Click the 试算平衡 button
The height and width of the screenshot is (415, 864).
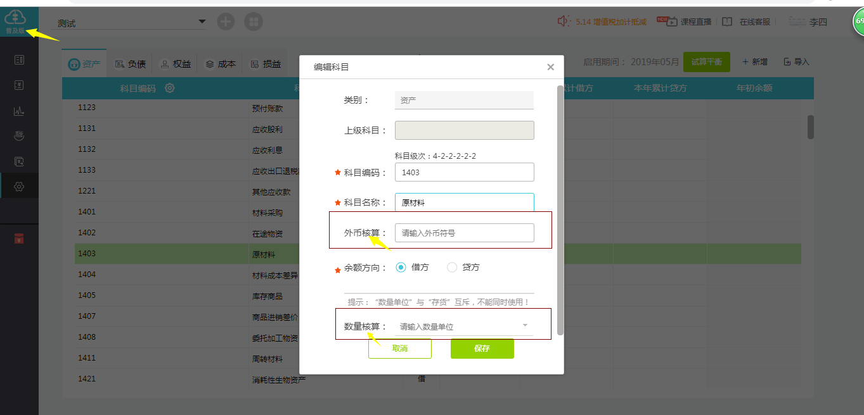[x=706, y=62]
